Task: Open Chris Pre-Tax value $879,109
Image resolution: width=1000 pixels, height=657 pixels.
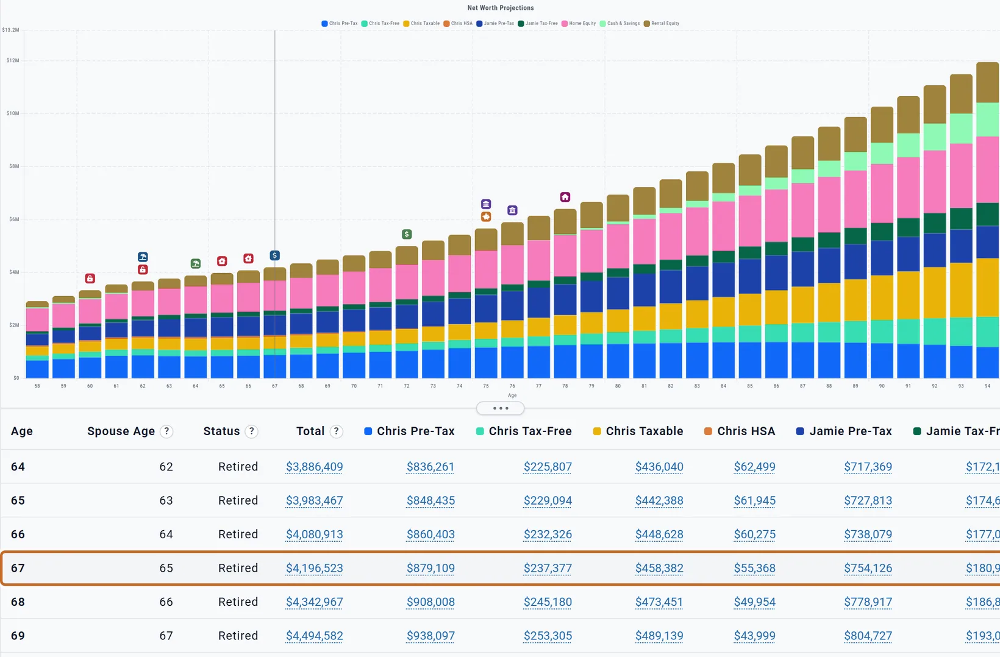Action: [x=430, y=569]
